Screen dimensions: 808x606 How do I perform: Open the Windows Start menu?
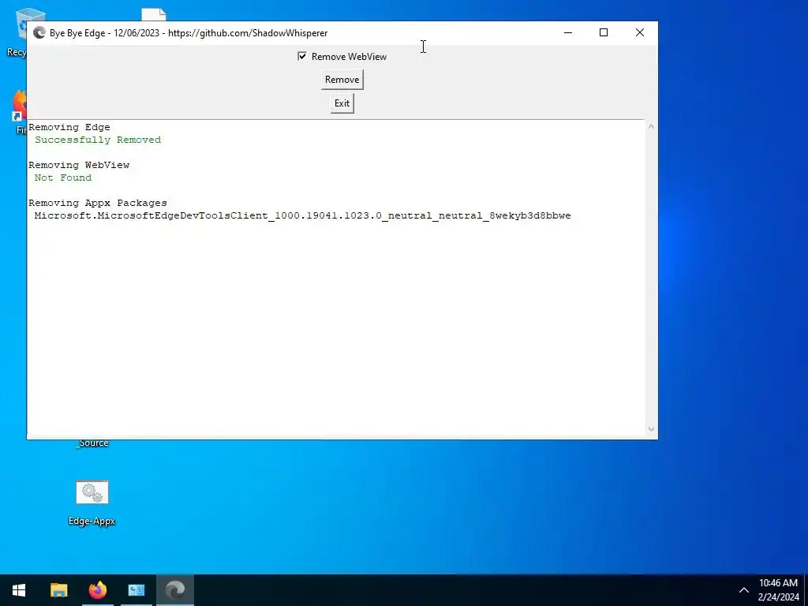coord(19,590)
